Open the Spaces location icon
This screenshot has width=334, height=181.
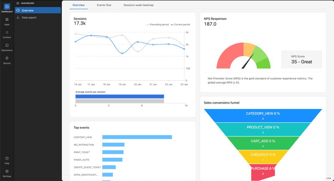(x=7, y=58)
